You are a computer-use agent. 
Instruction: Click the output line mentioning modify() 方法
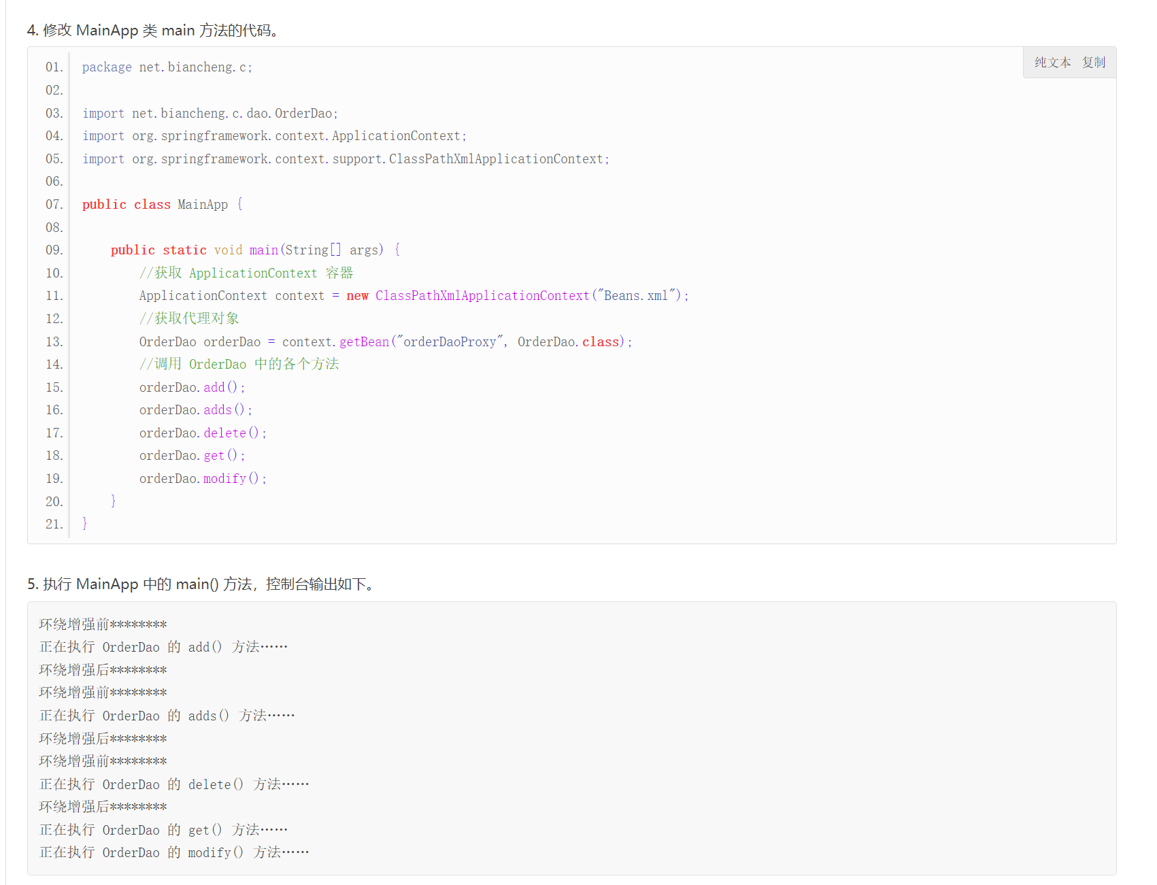(174, 852)
